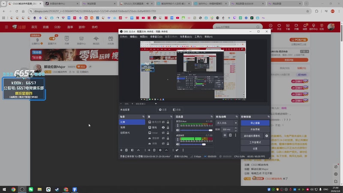
Task: Pop out the Scene Transitions dock header icon
Action: (237, 117)
